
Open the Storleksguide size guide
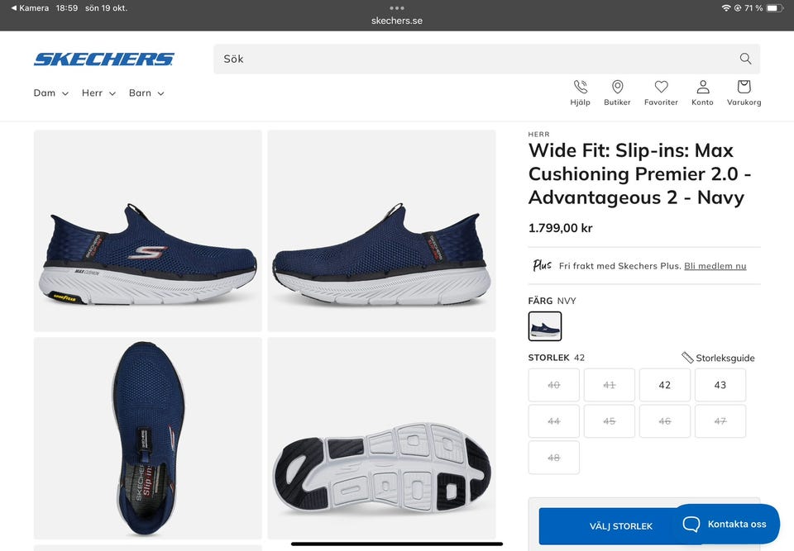point(718,358)
